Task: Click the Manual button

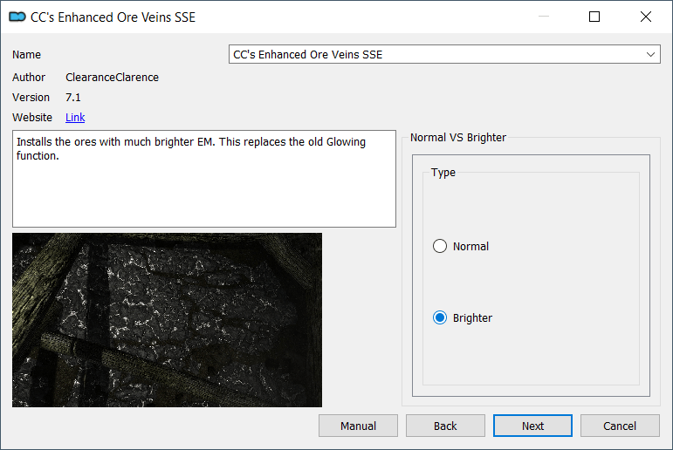Action: [358, 426]
